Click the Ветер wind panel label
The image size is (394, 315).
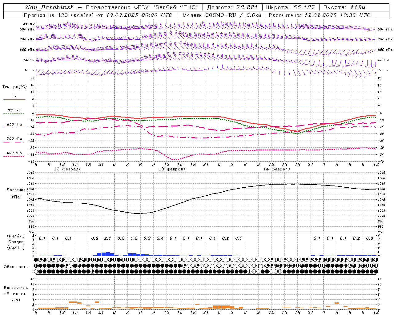click(x=28, y=23)
